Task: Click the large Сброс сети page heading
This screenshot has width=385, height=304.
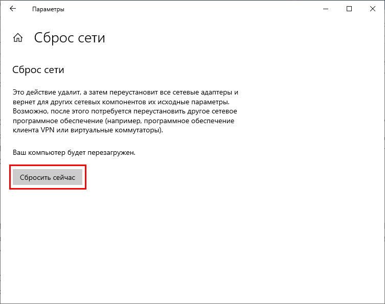Action: click(70, 38)
